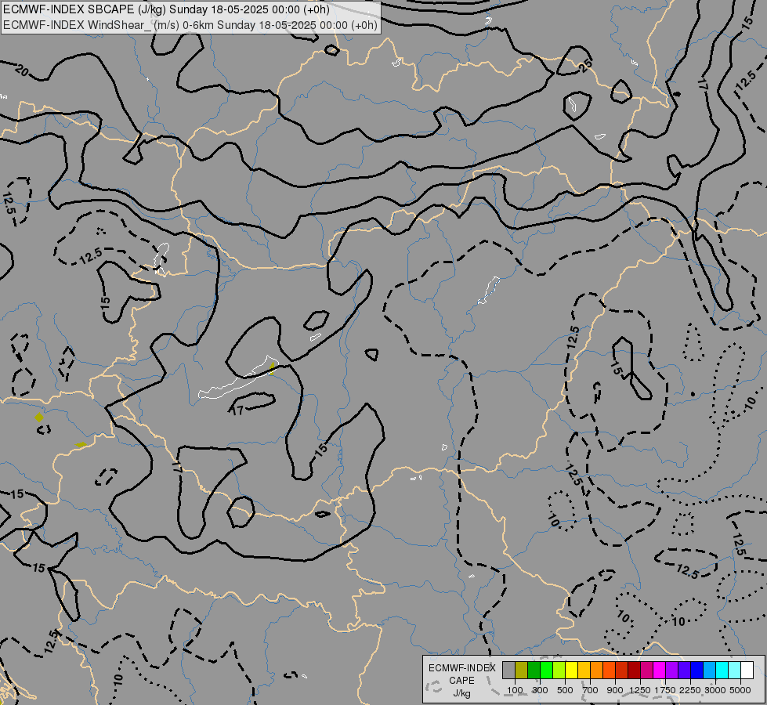Click the legend value 700

pyautogui.click(x=591, y=690)
